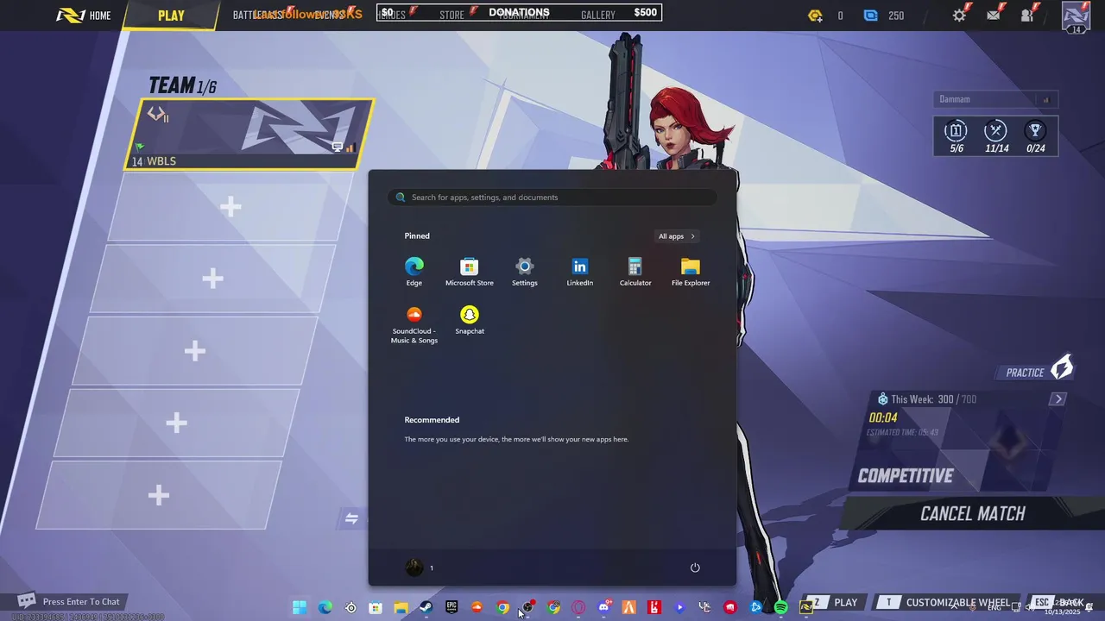Open the STORE tab
This screenshot has height=621, width=1105.
(x=451, y=15)
